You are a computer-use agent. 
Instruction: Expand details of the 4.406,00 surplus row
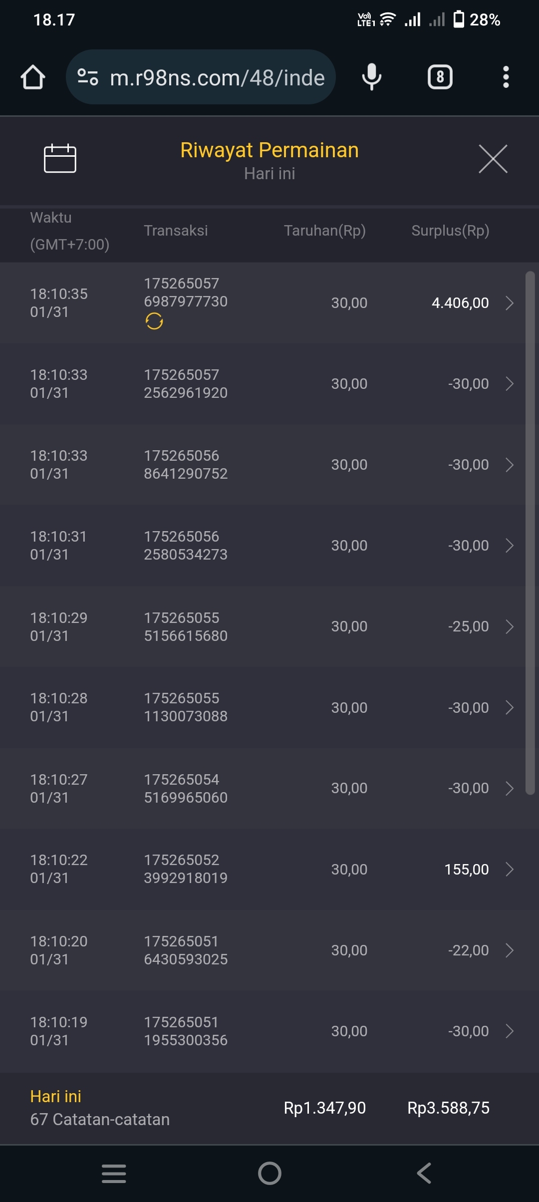click(x=509, y=303)
